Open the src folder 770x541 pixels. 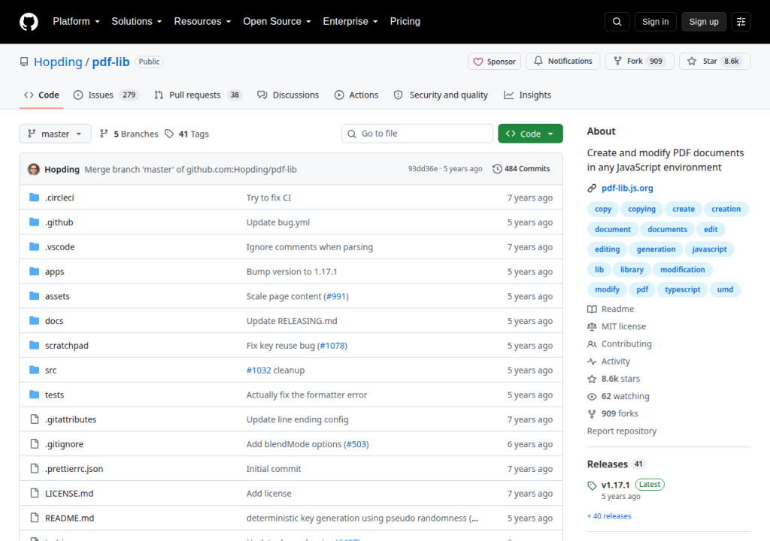pos(50,370)
